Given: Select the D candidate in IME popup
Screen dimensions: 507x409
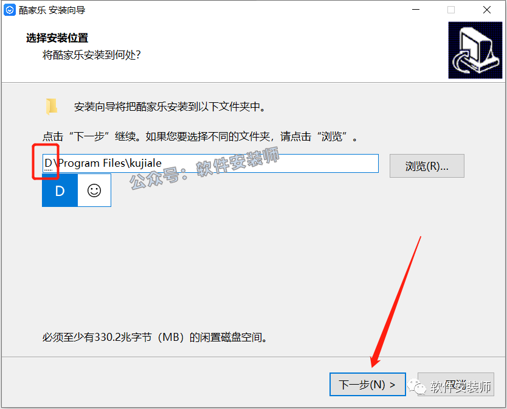Looking at the screenshot, I should 60,191.
